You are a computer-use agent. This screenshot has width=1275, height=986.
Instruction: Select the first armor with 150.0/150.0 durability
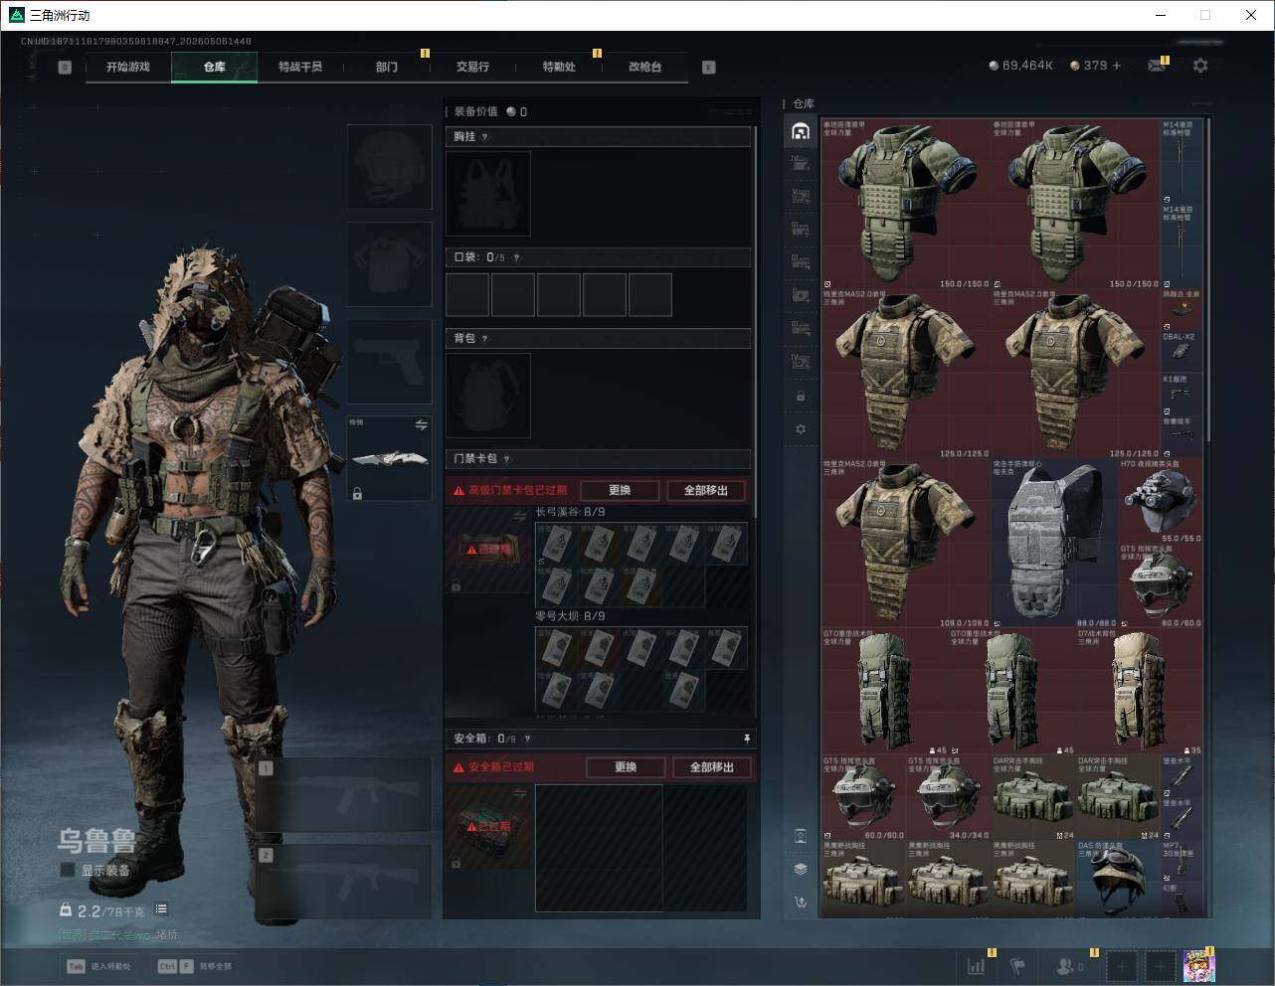[906, 204]
